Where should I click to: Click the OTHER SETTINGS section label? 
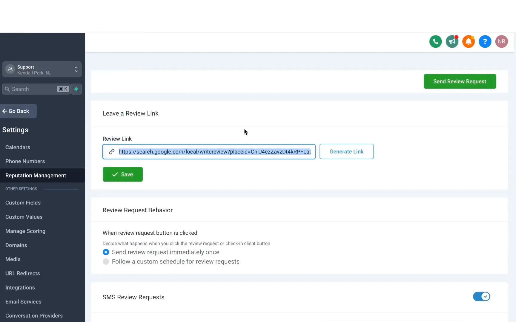[x=21, y=189]
